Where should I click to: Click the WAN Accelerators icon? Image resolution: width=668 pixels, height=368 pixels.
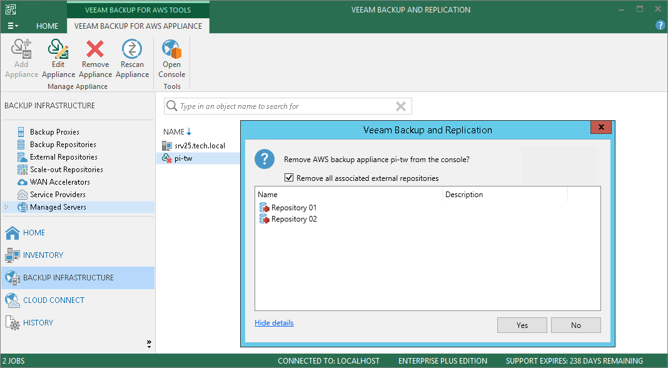[22, 182]
